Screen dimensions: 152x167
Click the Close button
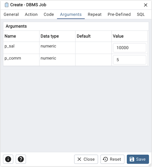[x=86, y=159]
